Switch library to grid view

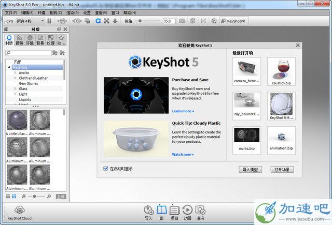(x=14, y=197)
